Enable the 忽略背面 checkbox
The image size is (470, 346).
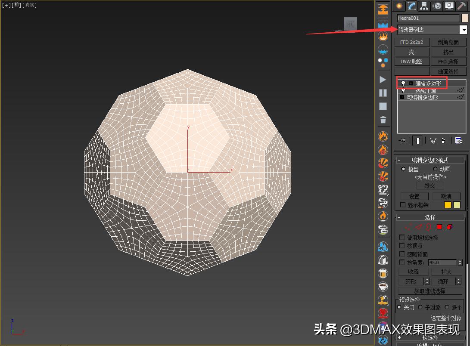[x=402, y=254]
